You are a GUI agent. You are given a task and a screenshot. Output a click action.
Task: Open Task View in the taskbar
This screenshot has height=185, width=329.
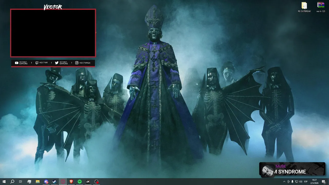pyautogui.click(x=21, y=182)
